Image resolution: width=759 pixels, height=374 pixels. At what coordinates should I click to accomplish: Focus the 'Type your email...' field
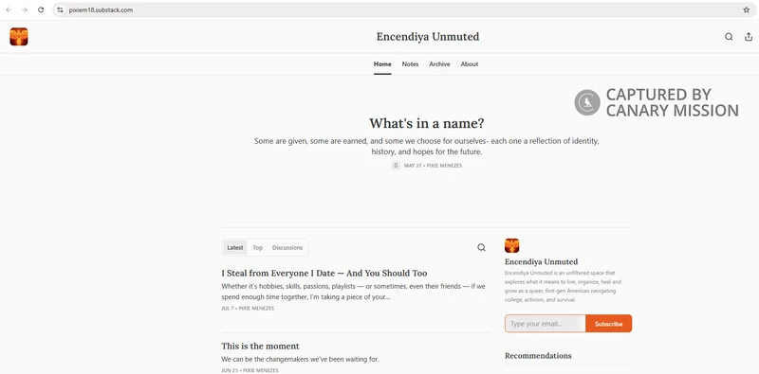coord(545,324)
